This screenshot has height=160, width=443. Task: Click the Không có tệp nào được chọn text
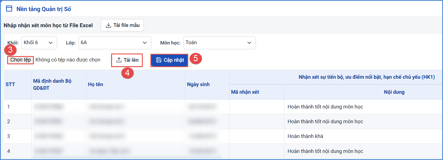(68, 60)
